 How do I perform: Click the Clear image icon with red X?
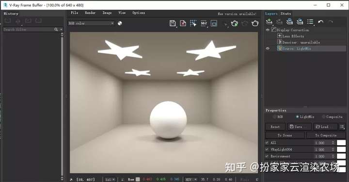[x=183, y=23]
